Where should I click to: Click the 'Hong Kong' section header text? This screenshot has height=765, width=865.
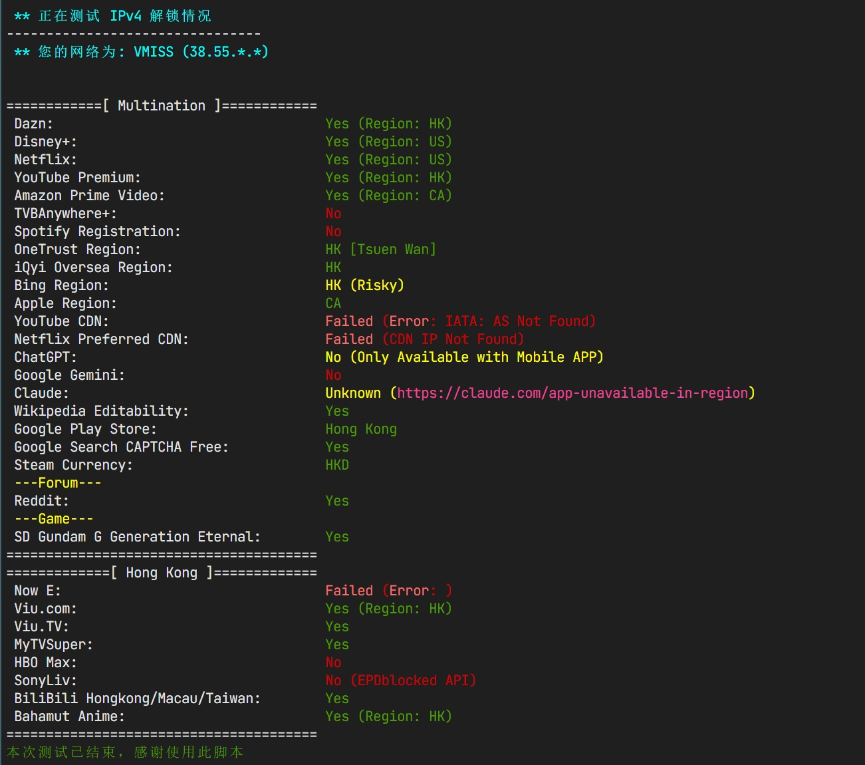162,573
